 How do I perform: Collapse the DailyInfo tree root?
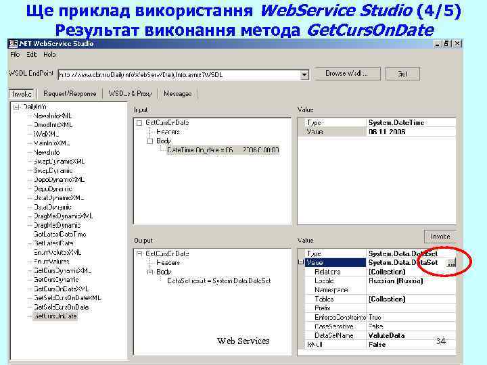[16, 107]
